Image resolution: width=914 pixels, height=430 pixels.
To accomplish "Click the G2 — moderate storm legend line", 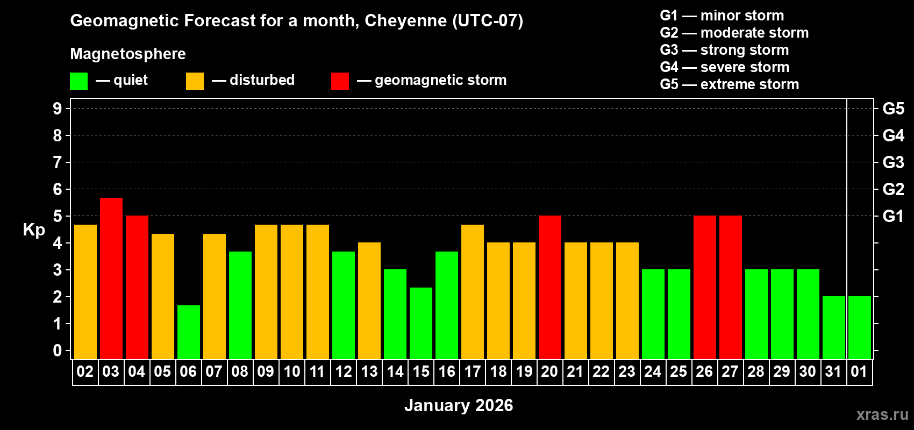I will 734,33.
